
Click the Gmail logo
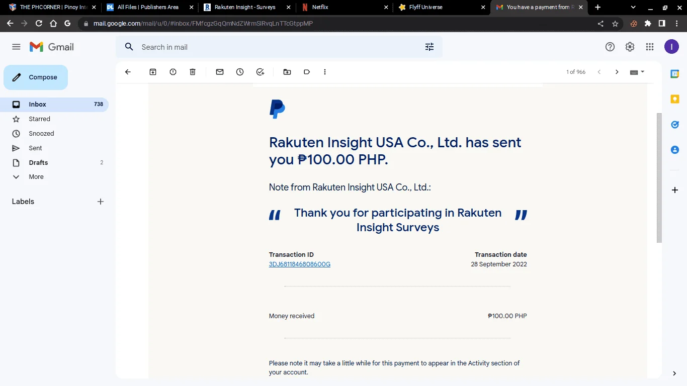[x=52, y=47]
